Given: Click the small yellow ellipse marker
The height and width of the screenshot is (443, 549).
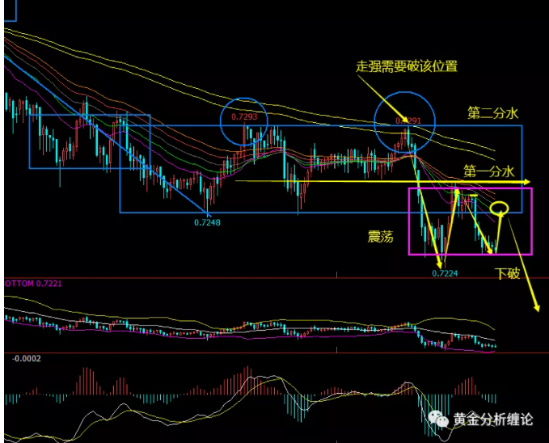Looking at the screenshot, I should click(500, 209).
